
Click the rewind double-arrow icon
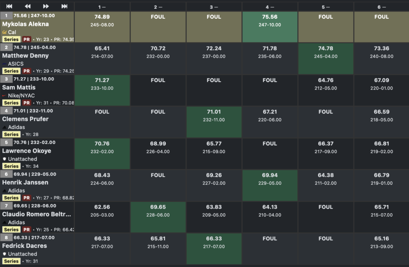(x=28, y=6)
